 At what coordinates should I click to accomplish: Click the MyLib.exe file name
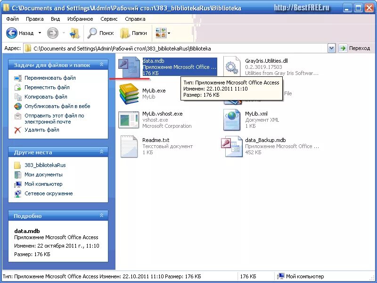(154, 91)
